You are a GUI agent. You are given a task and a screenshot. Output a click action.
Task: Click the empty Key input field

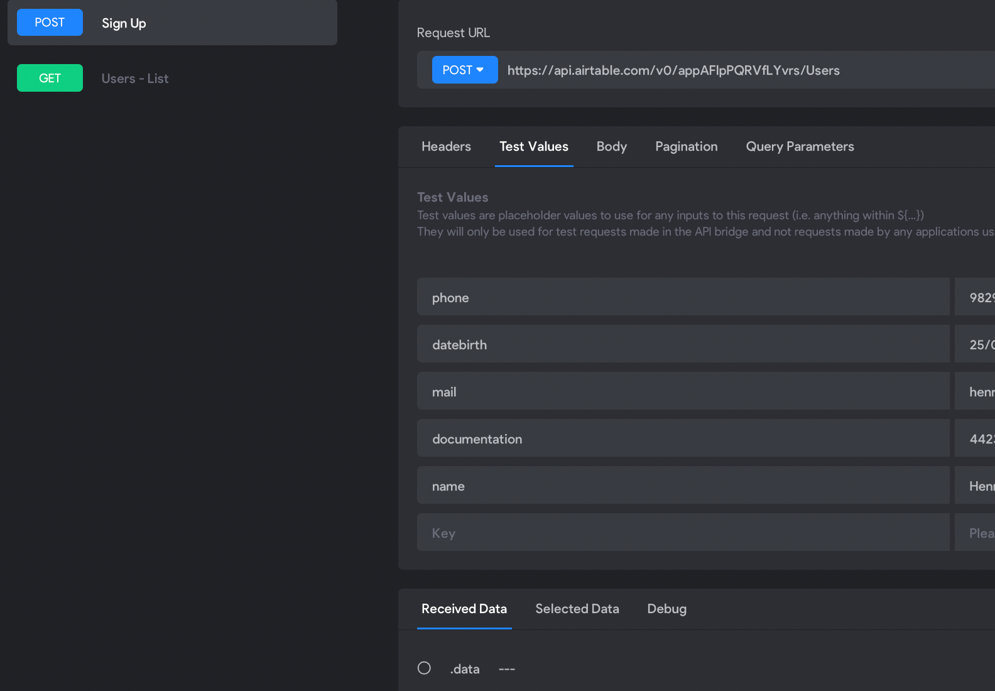tap(683, 532)
